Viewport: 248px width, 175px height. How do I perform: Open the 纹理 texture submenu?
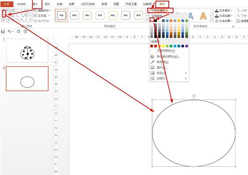(x=169, y=78)
